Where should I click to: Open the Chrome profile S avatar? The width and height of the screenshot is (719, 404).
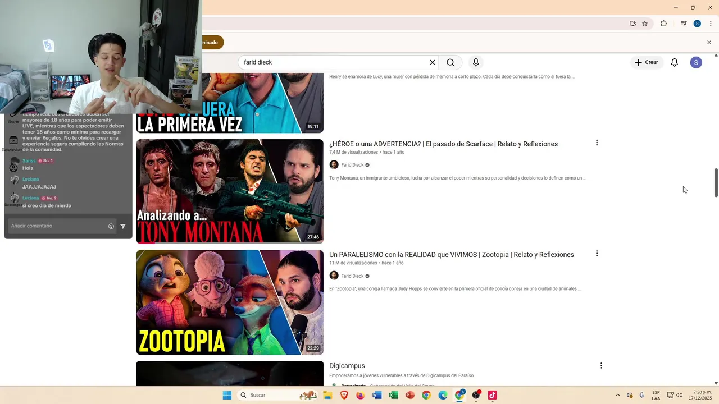tap(697, 24)
